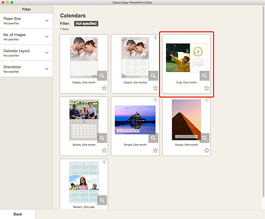Favorite Classic, One month with star
This screenshot has width=265, height=219.
pyautogui.click(x=104, y=88)
